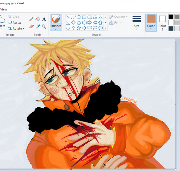The width and height of the screenshot is (180, 171).
Task: Click the canvas right-edge resize handle
Action: click(x=175, y=104)
